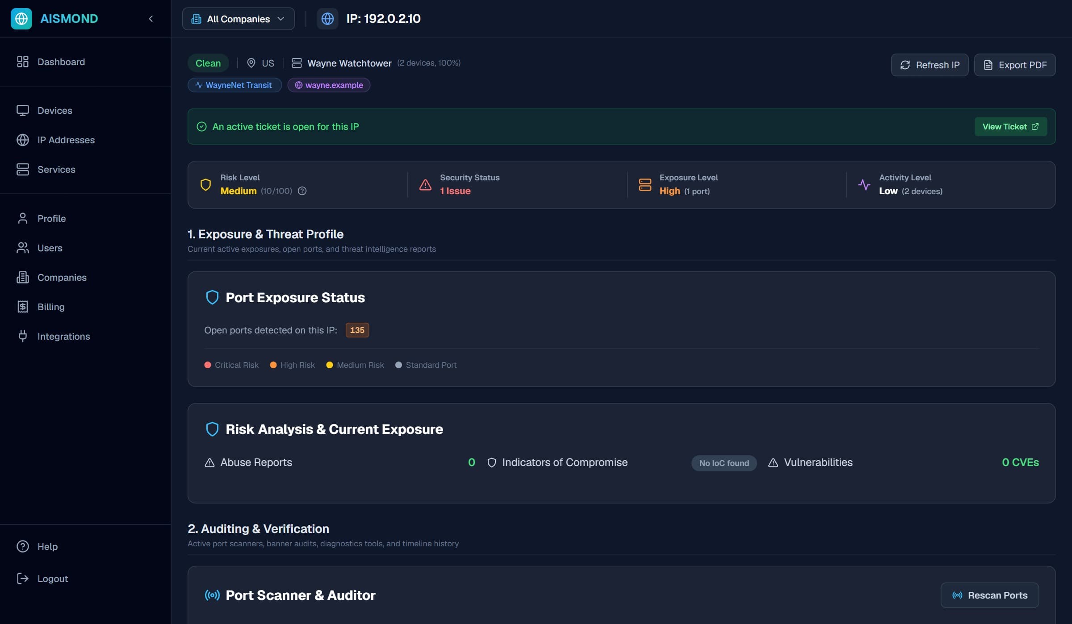Screen dimensions: 1072x624
Task: Click the IP Addresses globe icon in sidebar
Action: point(23,140)
